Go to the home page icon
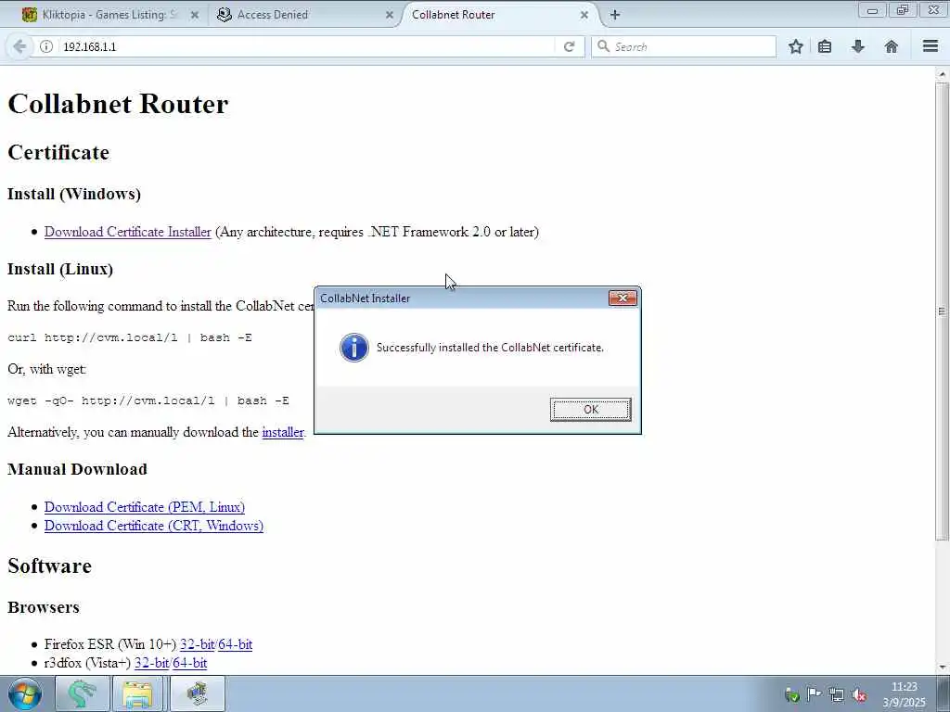 (892, 46)
